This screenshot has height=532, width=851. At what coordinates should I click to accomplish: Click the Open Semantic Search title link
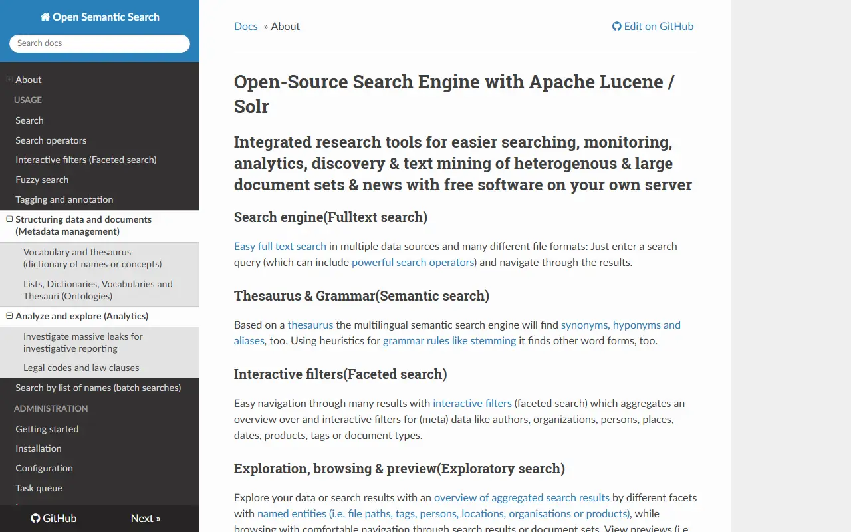pos(100,17)
